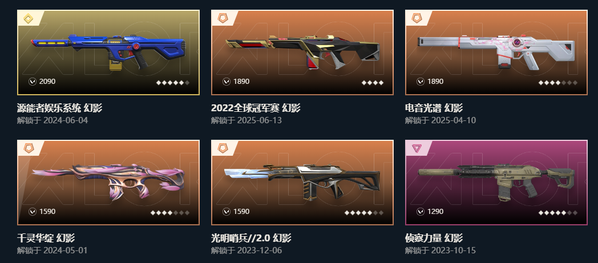Click the 1890 price on 2022全球冠军赛 card
This screenshot has height=263, width=598.
click(x=241, y=82)
